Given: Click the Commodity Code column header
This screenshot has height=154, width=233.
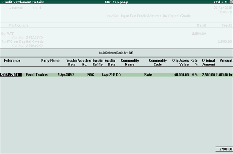Looking at the screenshot, I should (x=158, y=62).
